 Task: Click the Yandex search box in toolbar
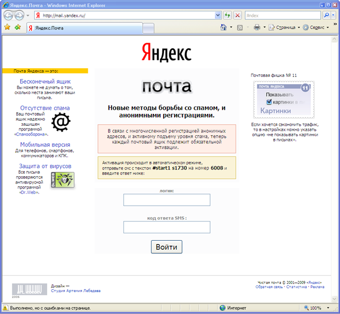283,16
